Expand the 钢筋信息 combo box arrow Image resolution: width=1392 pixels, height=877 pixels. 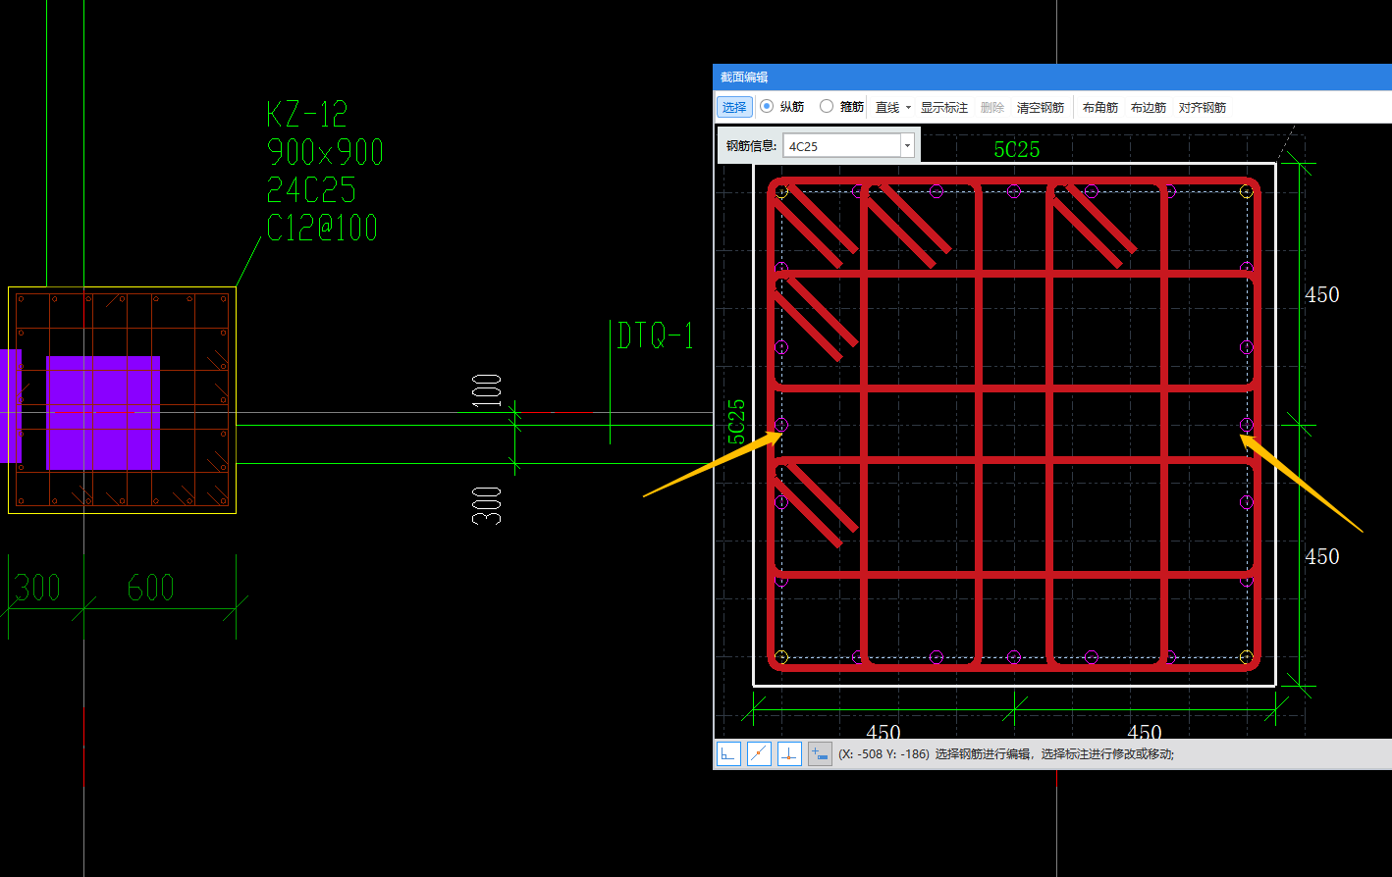point(907,146)
